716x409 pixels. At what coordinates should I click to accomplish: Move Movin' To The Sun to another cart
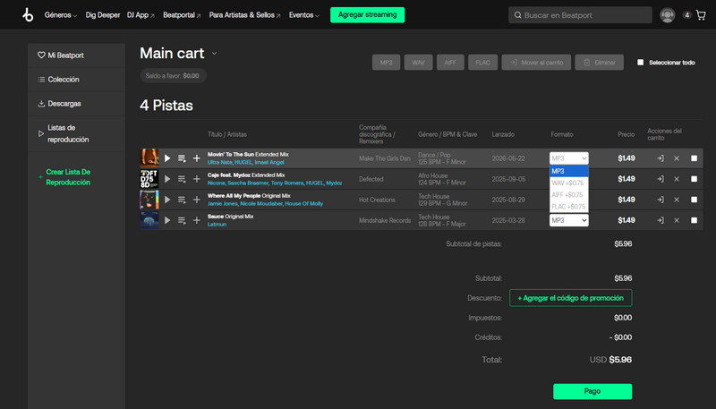(661, 158)
